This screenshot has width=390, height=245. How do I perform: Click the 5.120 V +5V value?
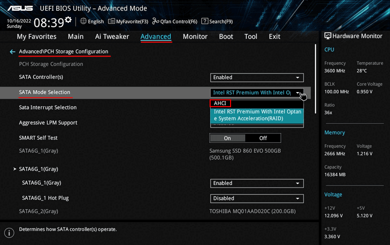pos(365,216)
